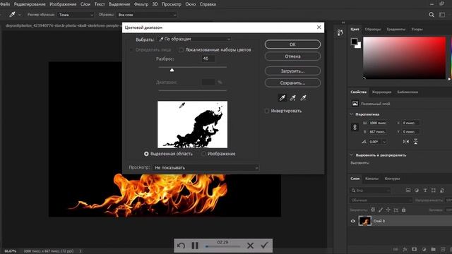This screenshot has width=452, height=254.
Task: Confirm recording with the checkmark icon
Action: 264,246
